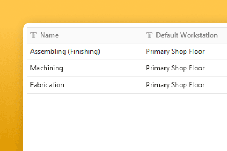227x151 pixels.
Task: Click the word Primary in the Fabrication row
Action: pos(158,85)
